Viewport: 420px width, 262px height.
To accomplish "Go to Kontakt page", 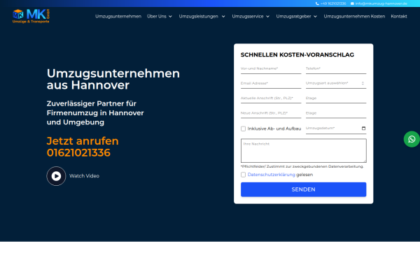I will (x=399, y=16).
